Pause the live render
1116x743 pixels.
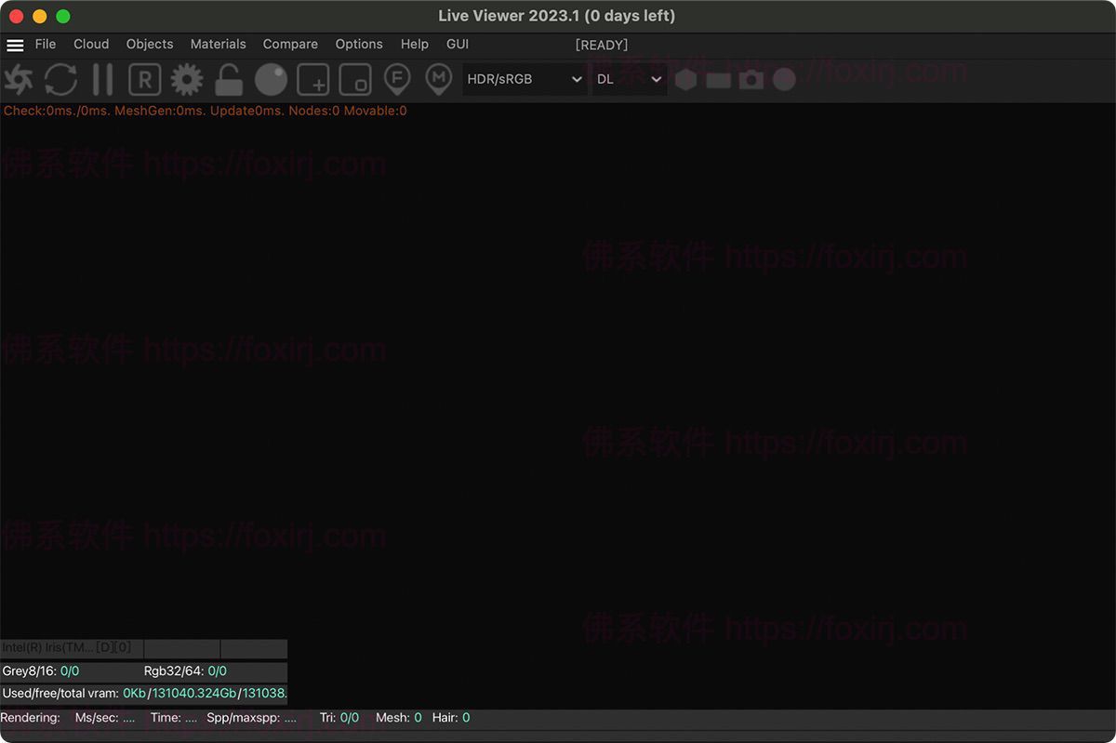[102, 79]
